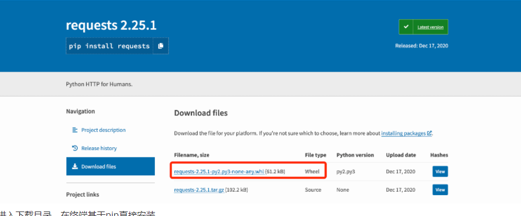Open the installing packages link
The image size is (521, 216).
click(403, 133)
